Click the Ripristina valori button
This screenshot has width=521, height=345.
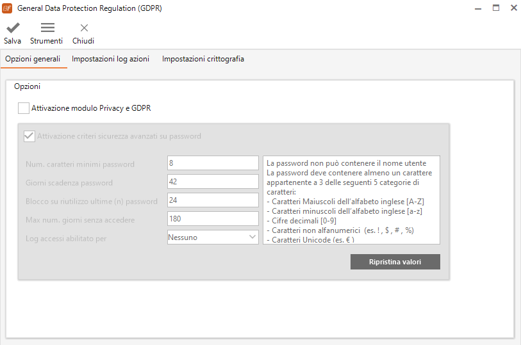[395, 262]
